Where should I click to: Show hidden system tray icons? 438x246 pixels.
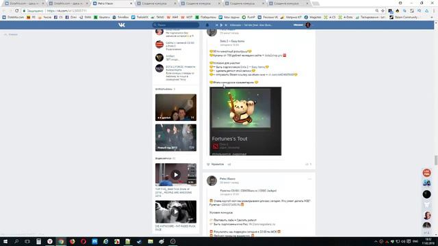point(376,241)
